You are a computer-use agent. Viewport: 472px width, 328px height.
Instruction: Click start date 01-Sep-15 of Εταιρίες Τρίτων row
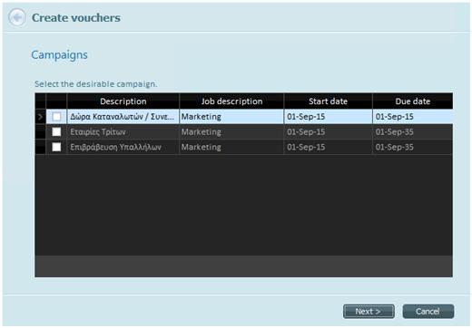click(x=329, y=131)
